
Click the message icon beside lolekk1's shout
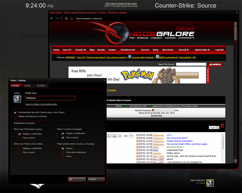coord(137,147)
